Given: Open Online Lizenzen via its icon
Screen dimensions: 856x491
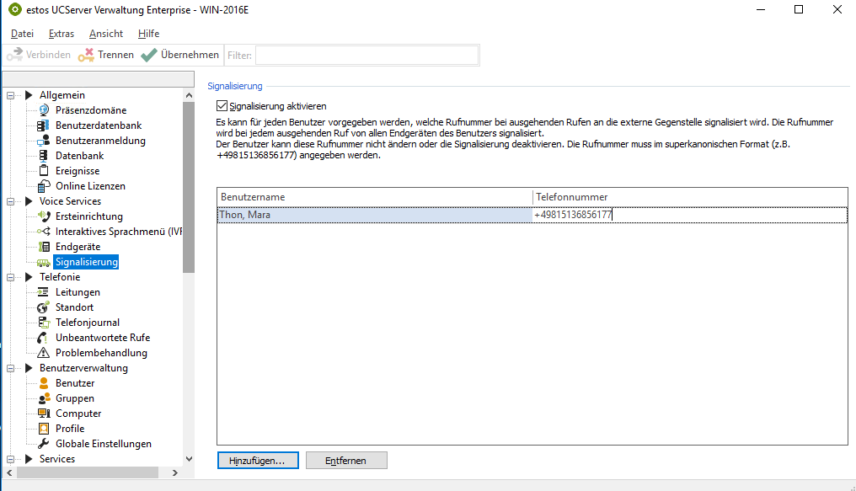Looking at the screenshot, I should 45,186.
